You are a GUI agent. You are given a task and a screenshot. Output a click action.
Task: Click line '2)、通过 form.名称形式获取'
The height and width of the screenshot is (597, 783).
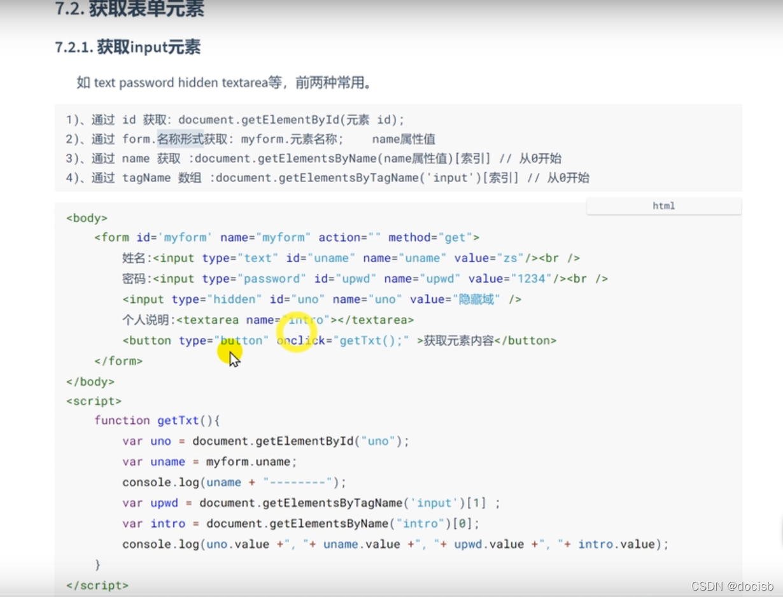tap(250, 139)
